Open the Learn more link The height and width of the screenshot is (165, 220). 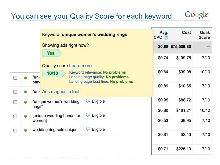80,66
